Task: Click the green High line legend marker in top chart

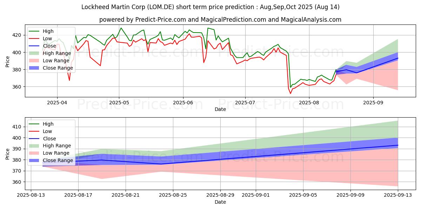Action: (x=35, y=31)
